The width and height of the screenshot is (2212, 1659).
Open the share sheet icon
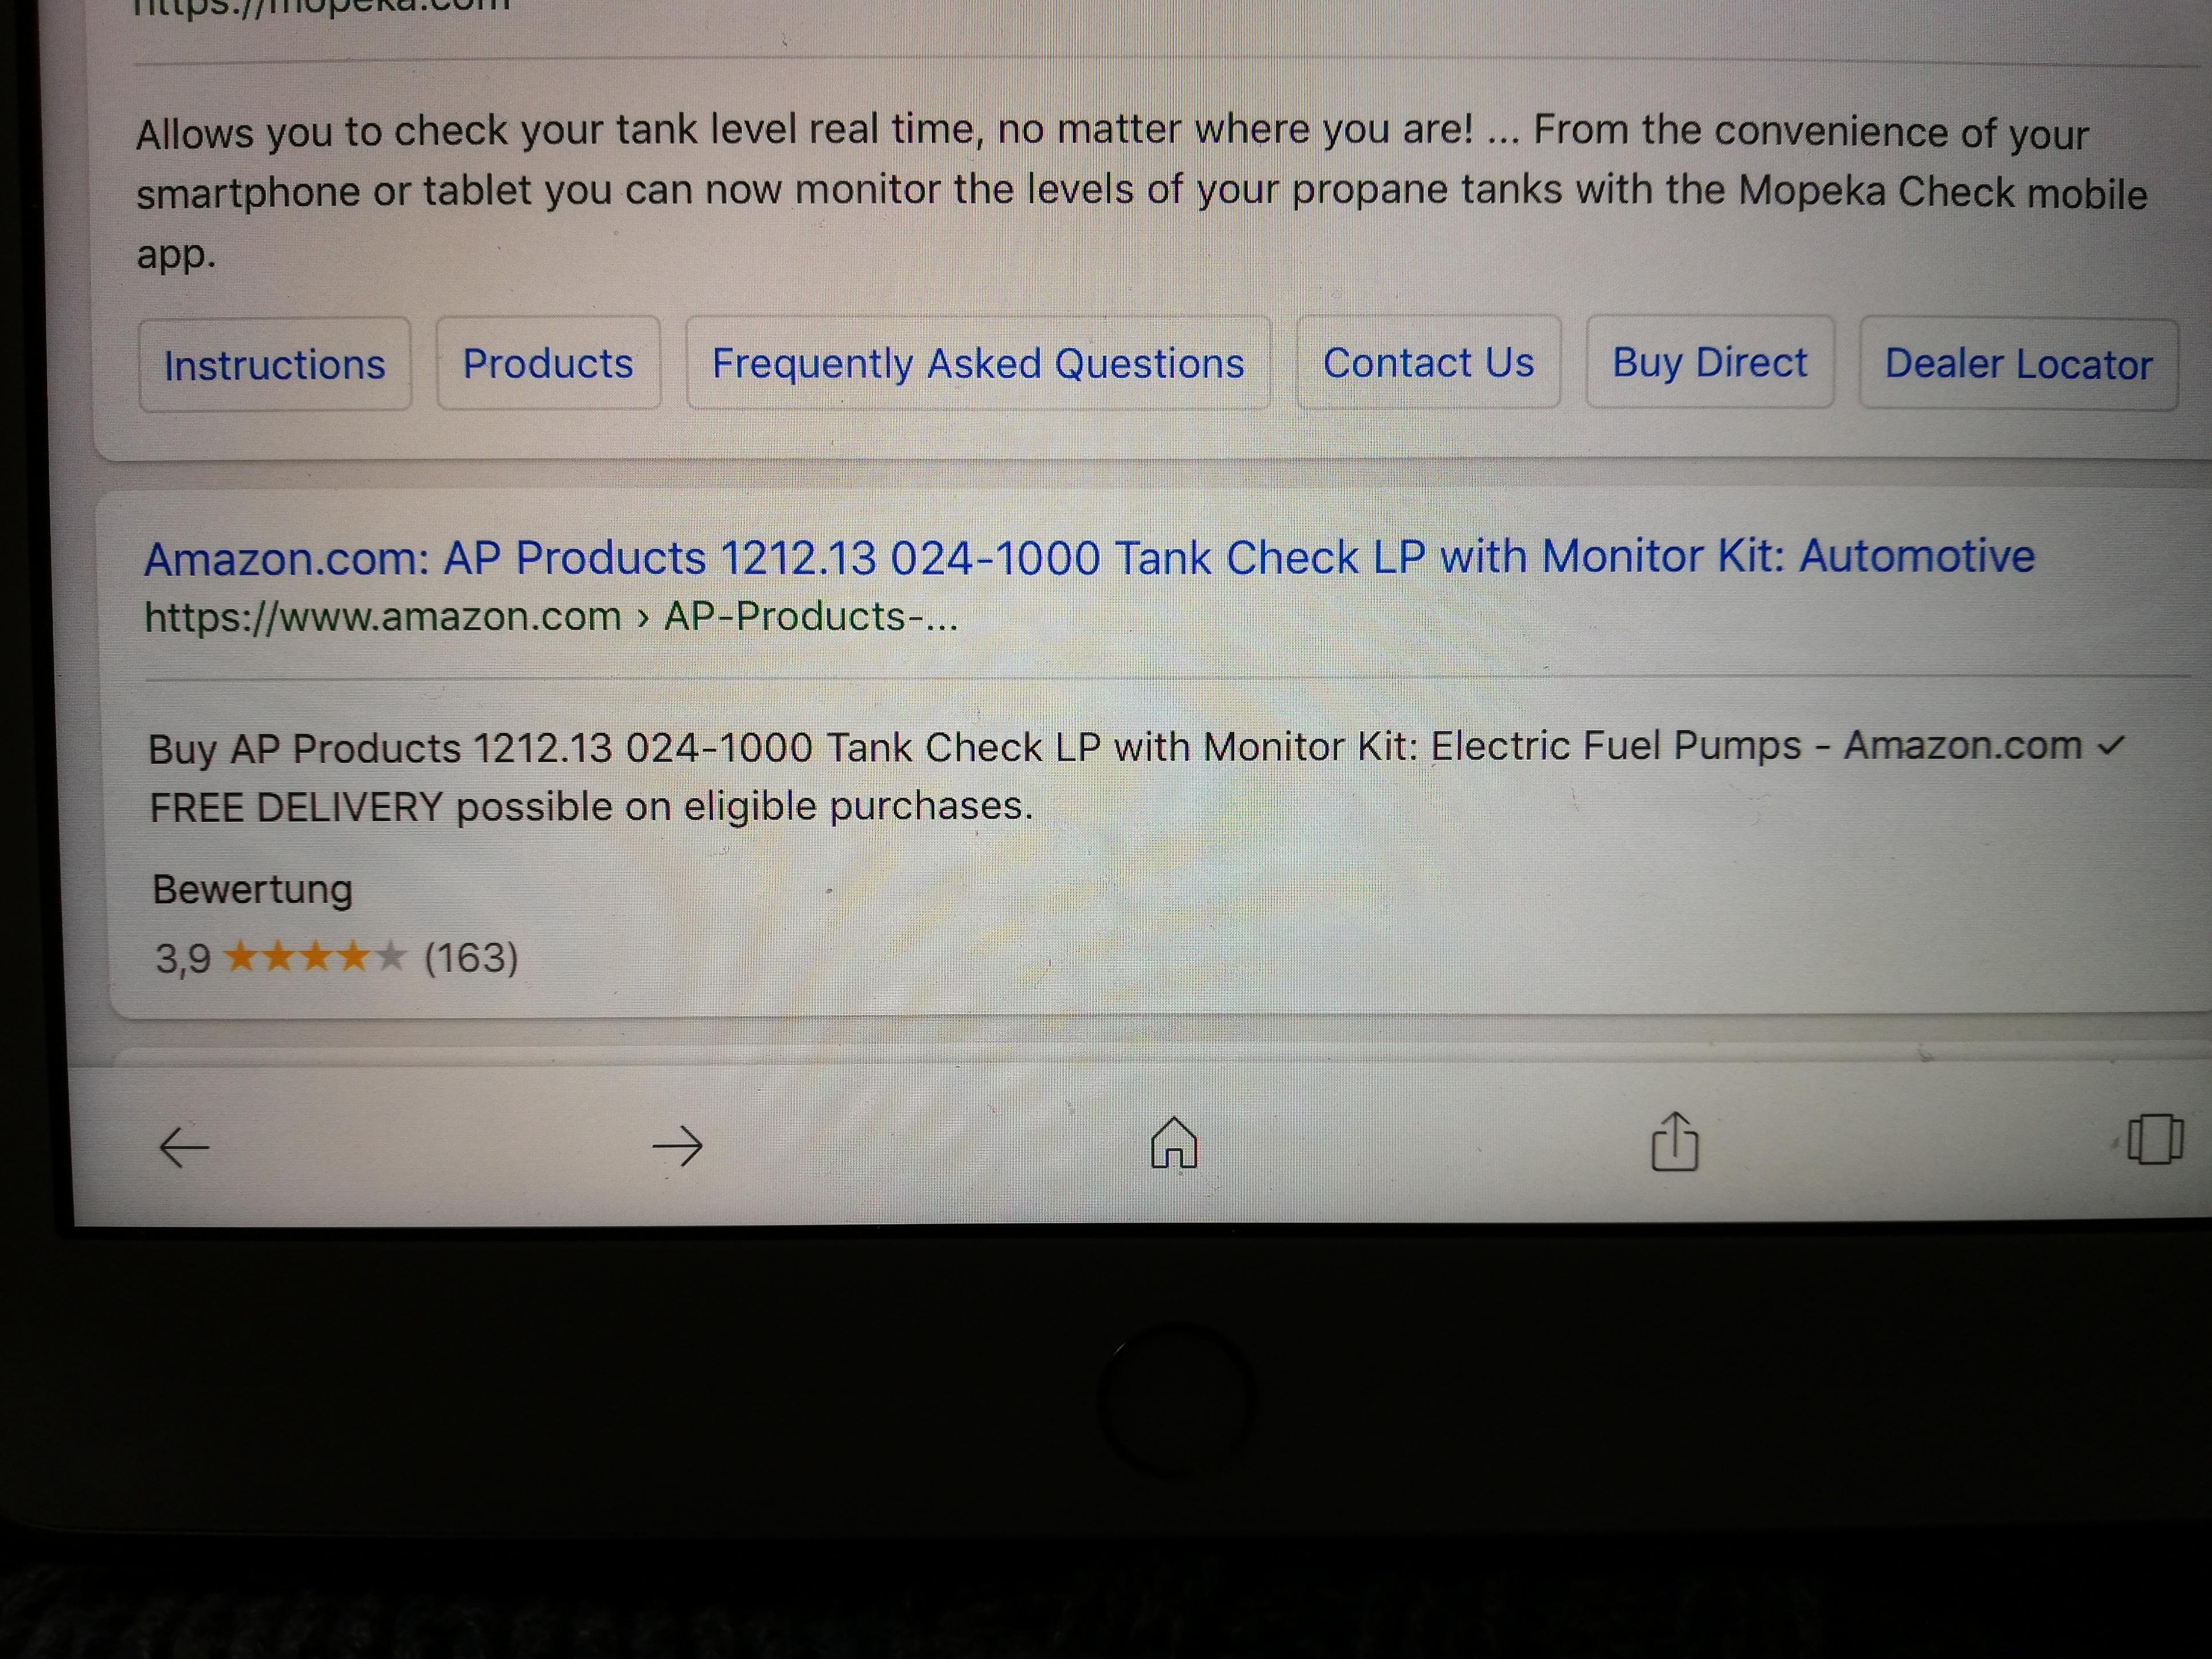point(1674,1141)
